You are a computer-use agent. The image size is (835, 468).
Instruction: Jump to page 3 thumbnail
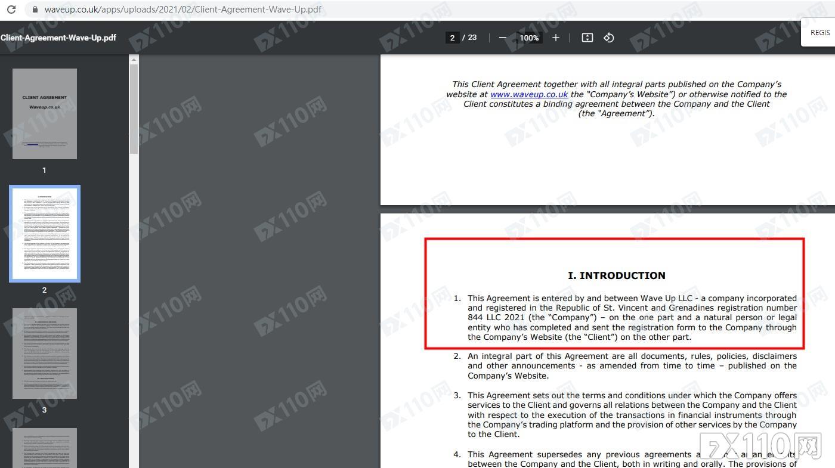(x=45, y=354)
